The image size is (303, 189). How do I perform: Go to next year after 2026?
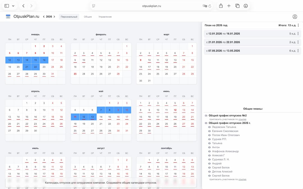(x=54, y=17)
